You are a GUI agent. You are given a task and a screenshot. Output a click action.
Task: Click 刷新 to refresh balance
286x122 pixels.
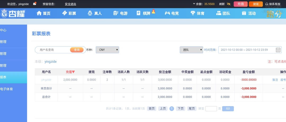coord(222,4)
